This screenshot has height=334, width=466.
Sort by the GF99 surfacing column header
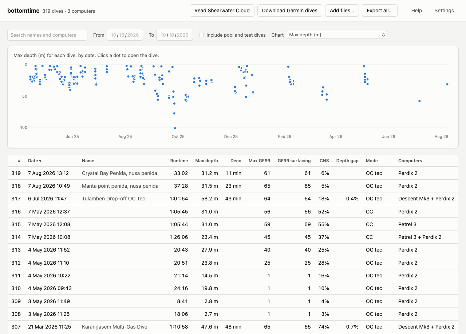(x=294, y=161)
